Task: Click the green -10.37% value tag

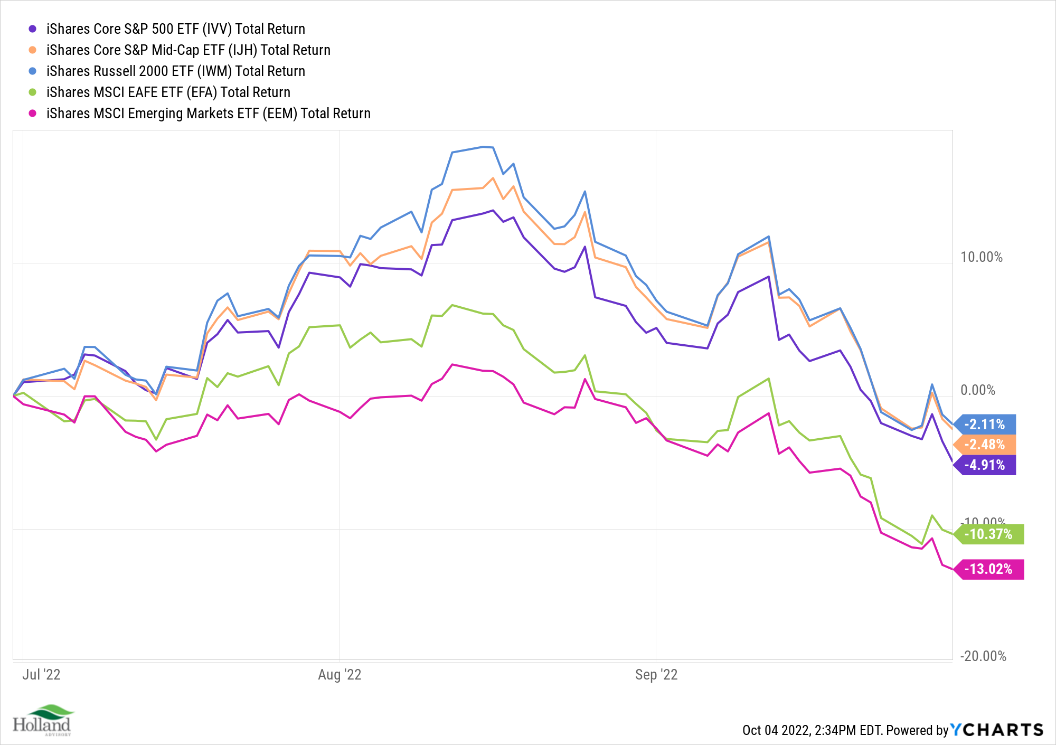Action: [989, 534]
